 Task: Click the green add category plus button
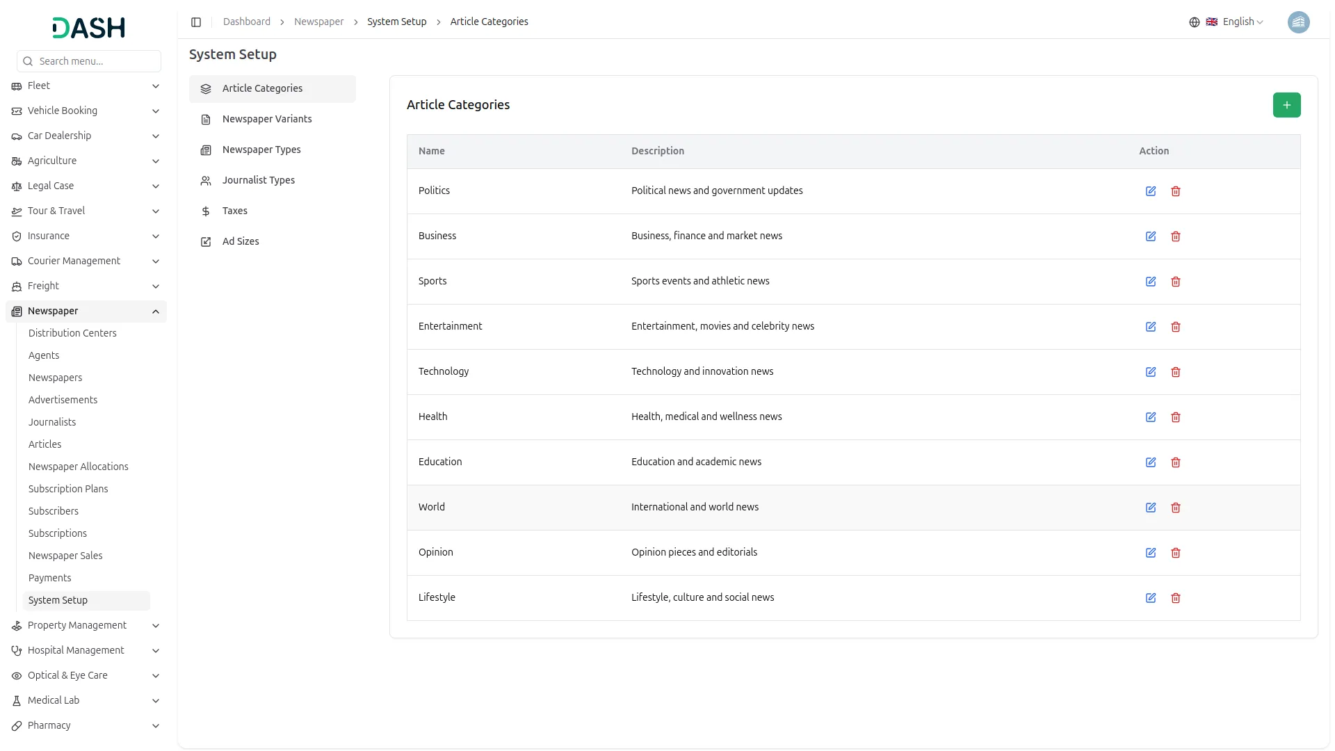pyautogui.click(x=1286, y=105)
